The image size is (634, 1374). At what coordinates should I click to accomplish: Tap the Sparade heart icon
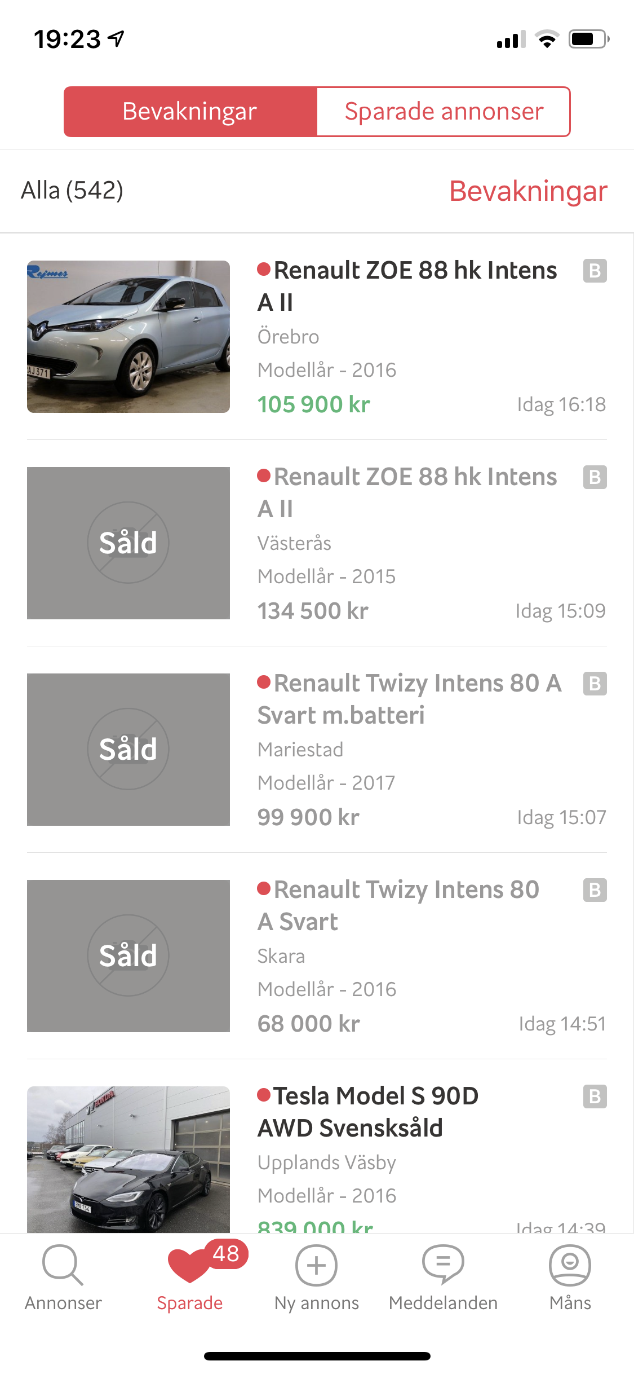(x=190, y=1265)
